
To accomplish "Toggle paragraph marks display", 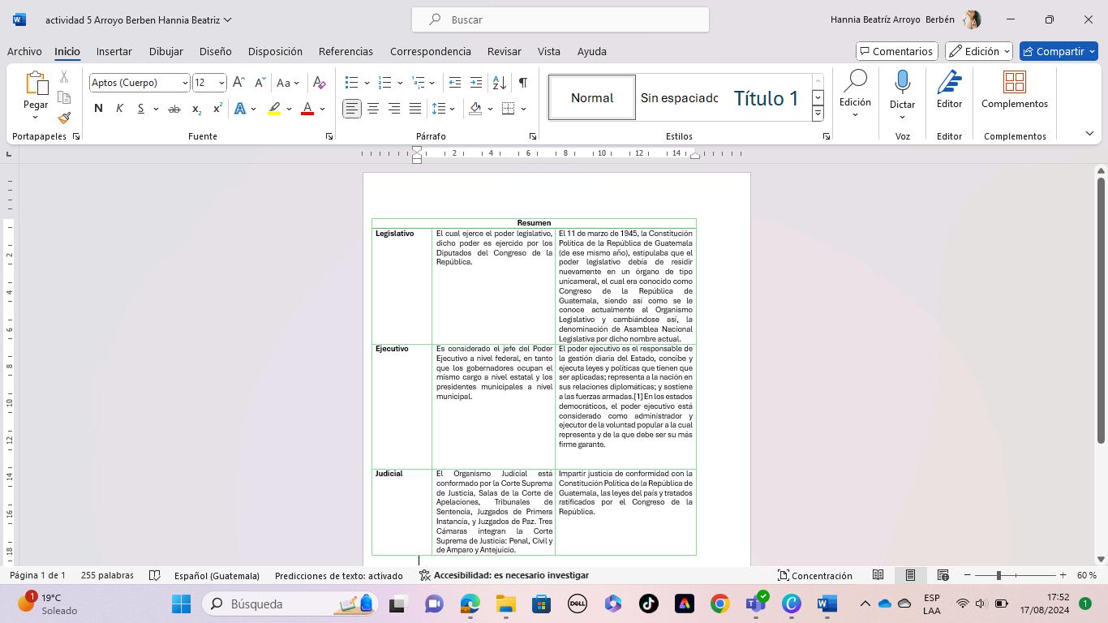I will tap(523, 83).
